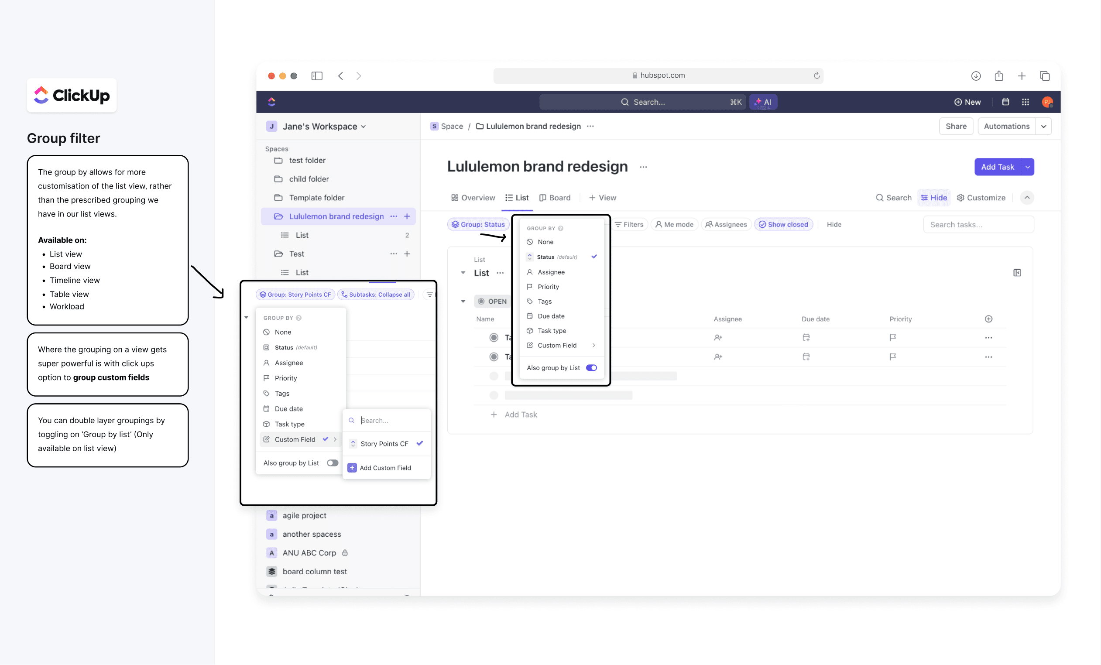Click Add Task row below tasks
Screen dimensions: 1101x665
[514, 415]
